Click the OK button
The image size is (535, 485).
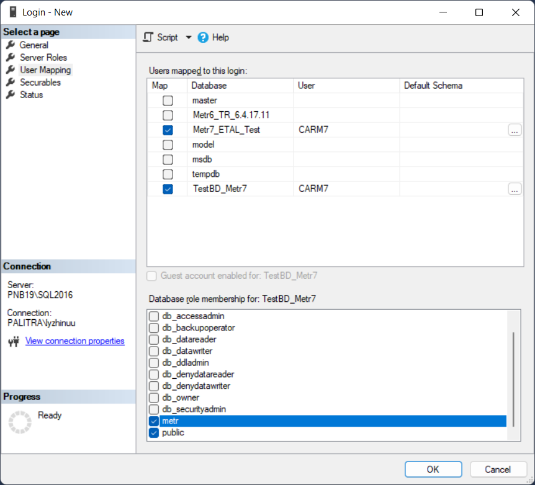pyautogui.click(x=433, y=469)
